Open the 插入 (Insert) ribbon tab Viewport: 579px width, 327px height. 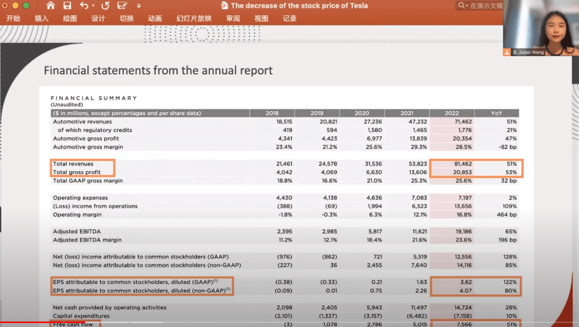pyautogui.click(x=41, y=18)
